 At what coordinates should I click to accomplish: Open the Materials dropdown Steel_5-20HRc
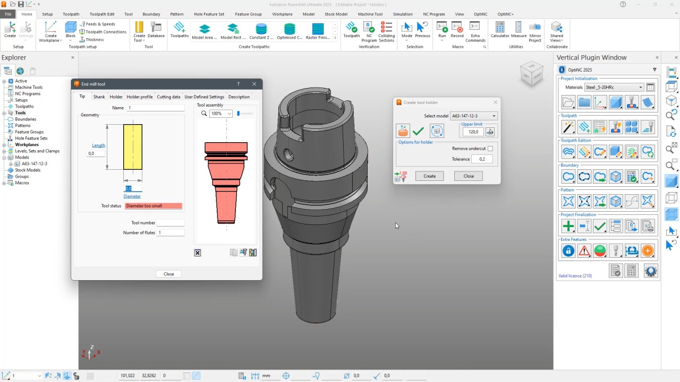coord(614,87)
